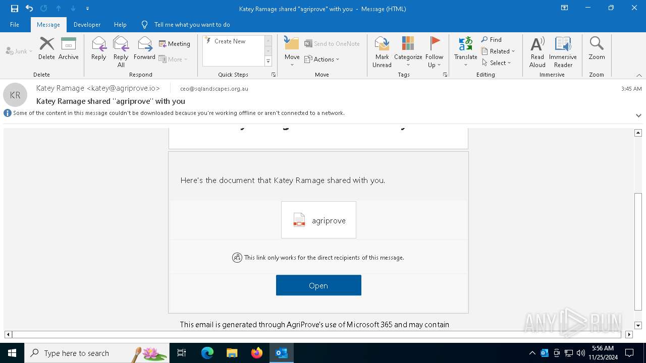The image size is (646, 363).
Task: Open File Explorer from taskbar
Action: [x=232, y=353]
